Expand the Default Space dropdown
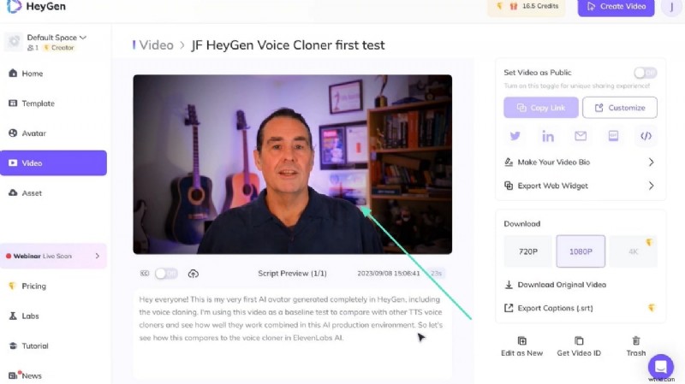This screenshot has width=685, height=384. coord(57,38)
